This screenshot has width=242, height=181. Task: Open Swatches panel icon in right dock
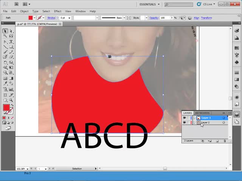click(237, 48)
